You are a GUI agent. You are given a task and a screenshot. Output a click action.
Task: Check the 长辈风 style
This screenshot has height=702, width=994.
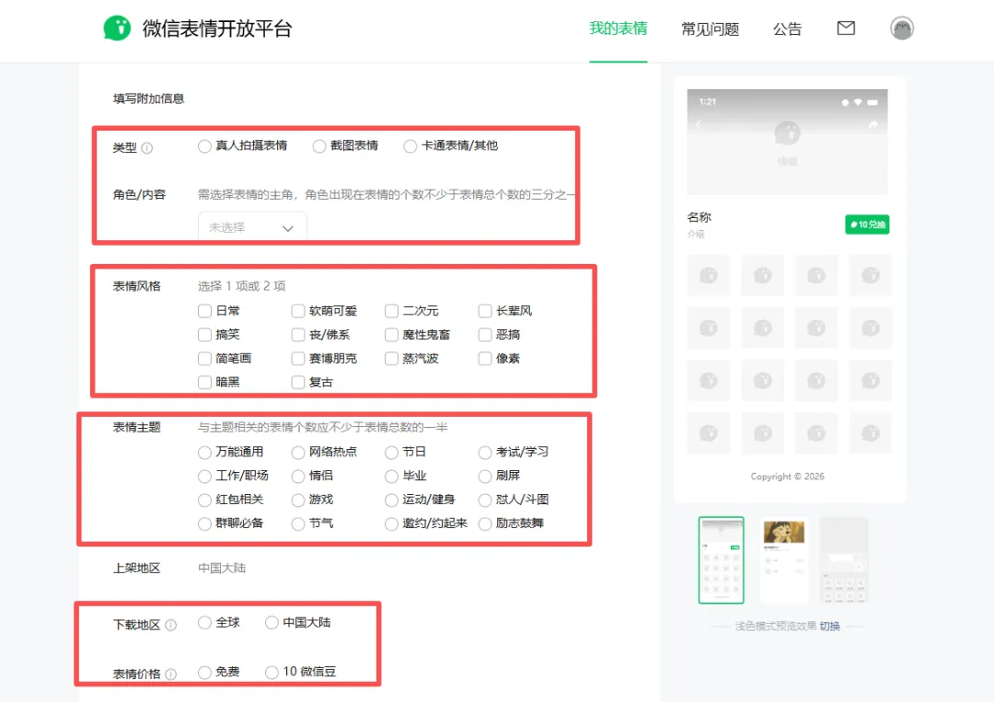(485, 311)
